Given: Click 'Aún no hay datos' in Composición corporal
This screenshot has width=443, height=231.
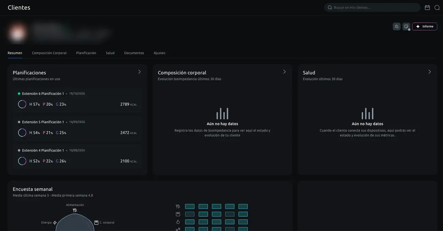Looking at the screenshot, I should (223, 124).
